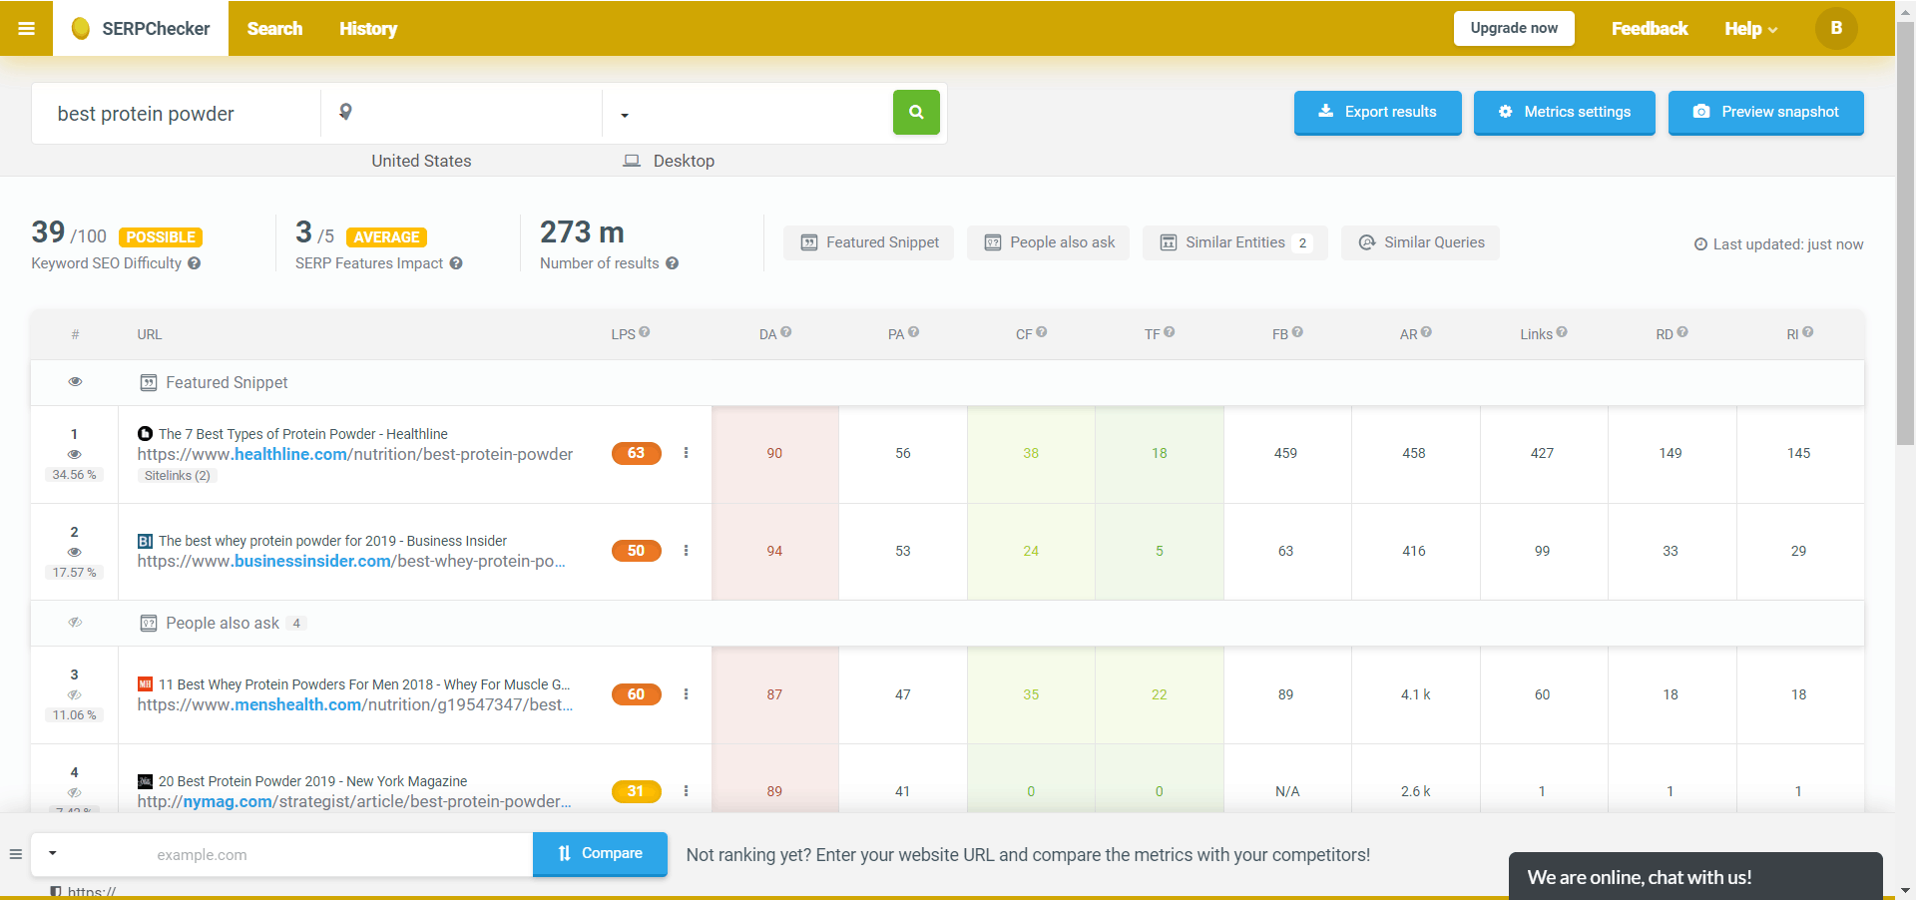Open more options for New York Magazine result
The image size is (1916, 900).
click(x=686, y=791)
